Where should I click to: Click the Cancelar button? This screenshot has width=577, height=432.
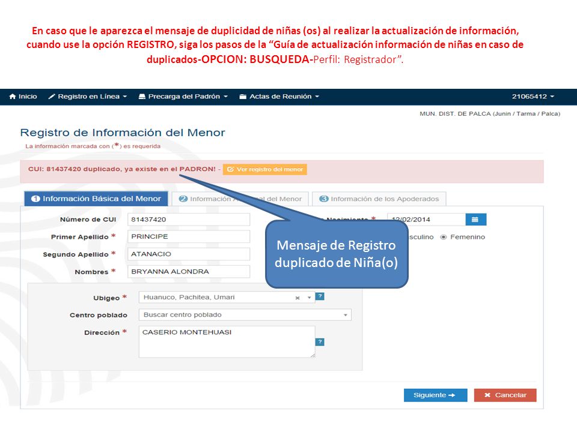(505, 395)
